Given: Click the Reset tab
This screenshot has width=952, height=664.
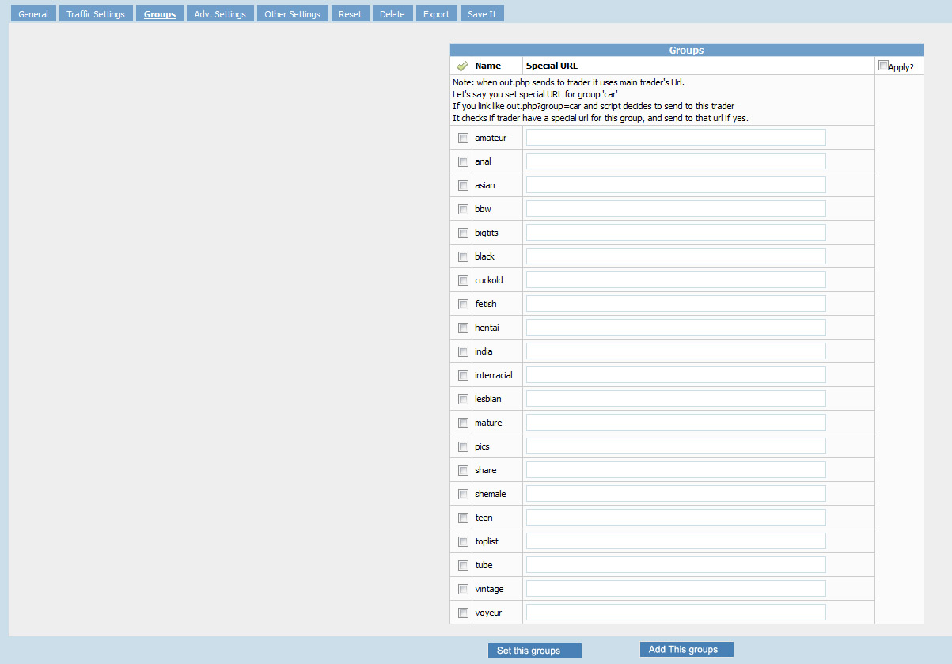Looking at the screenshot, I should [350, 14].
